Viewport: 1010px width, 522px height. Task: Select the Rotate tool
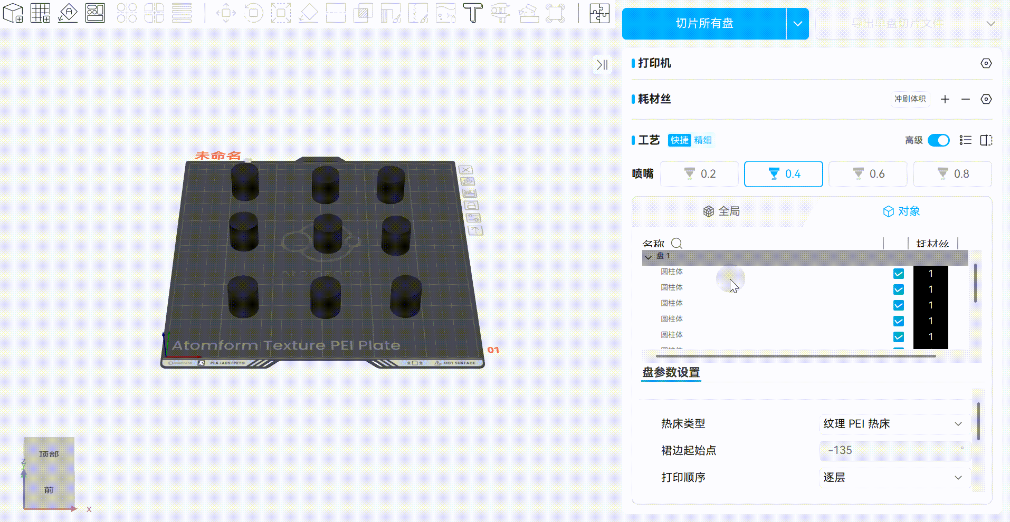click(x=253, y=13)
